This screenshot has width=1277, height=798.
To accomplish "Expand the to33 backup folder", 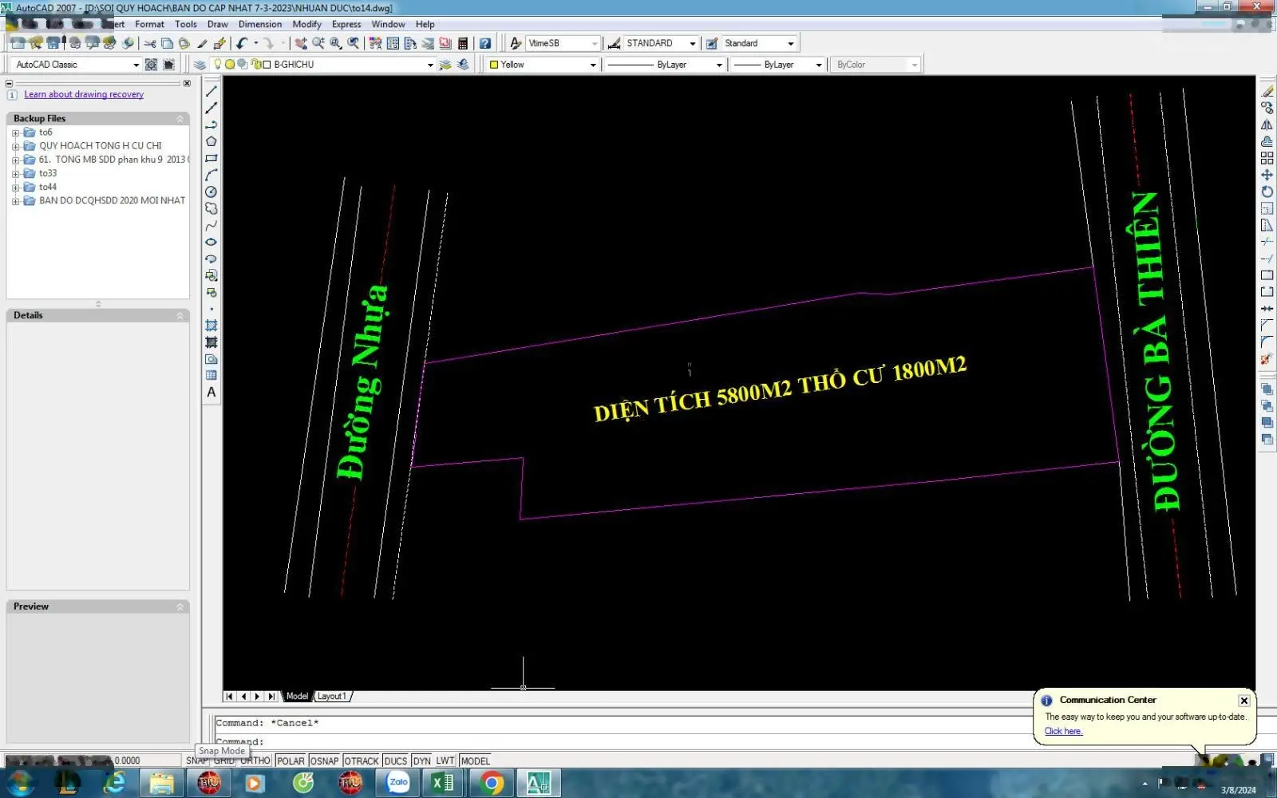I will [x=15, y=174].
